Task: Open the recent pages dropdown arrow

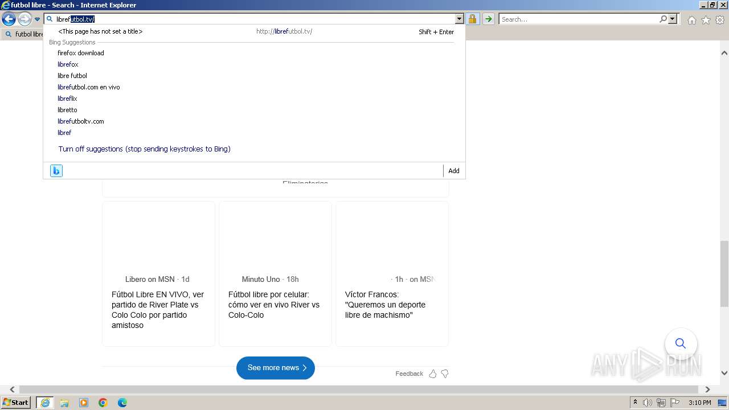Action: (37, 19)
